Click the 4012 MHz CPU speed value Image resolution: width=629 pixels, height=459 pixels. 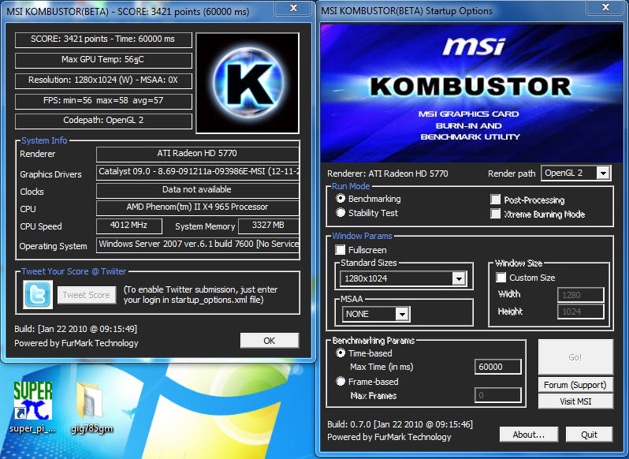click(x=128, y=226)
